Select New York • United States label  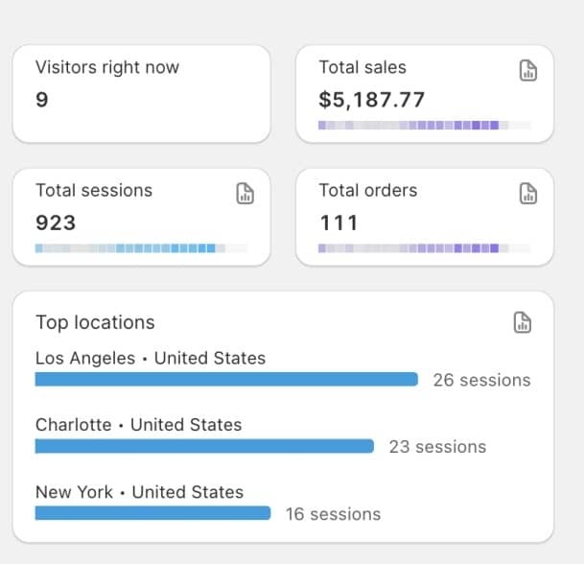point(139,491)
